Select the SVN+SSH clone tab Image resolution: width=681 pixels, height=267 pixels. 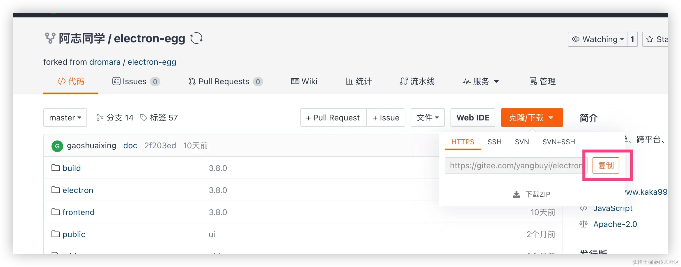[559, 142]
